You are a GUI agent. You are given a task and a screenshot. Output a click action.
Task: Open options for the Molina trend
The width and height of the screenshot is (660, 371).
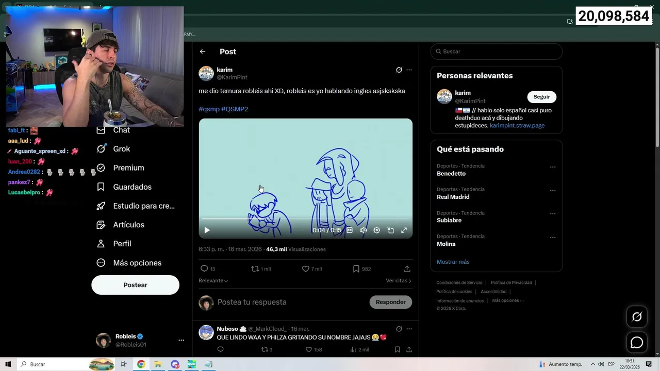click(553, 238)
